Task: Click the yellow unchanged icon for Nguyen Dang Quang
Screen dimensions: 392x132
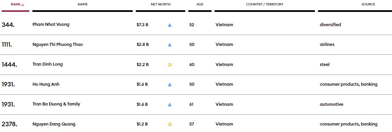Action: (170, 124)
